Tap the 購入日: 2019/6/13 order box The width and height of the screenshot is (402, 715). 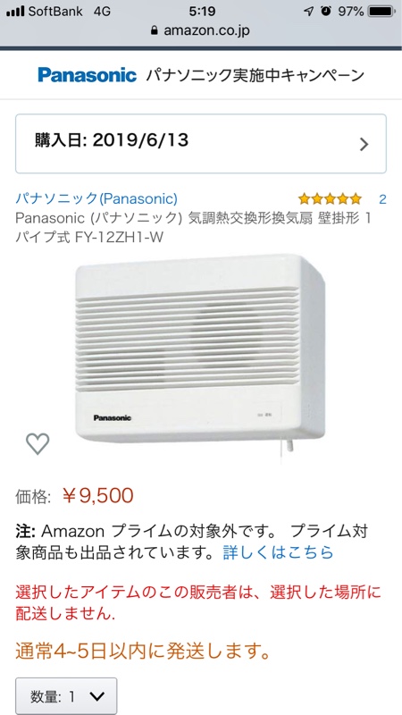tap(201, 144)
